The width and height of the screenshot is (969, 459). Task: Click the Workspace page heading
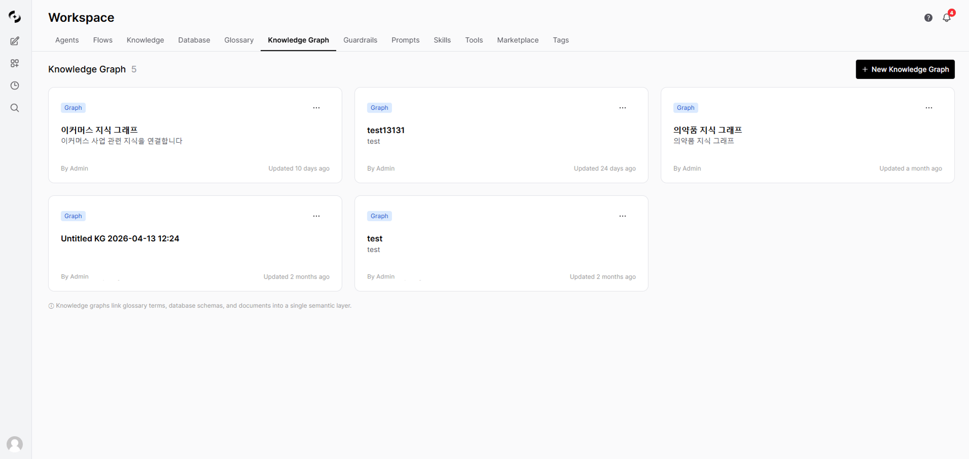[81, 17]
